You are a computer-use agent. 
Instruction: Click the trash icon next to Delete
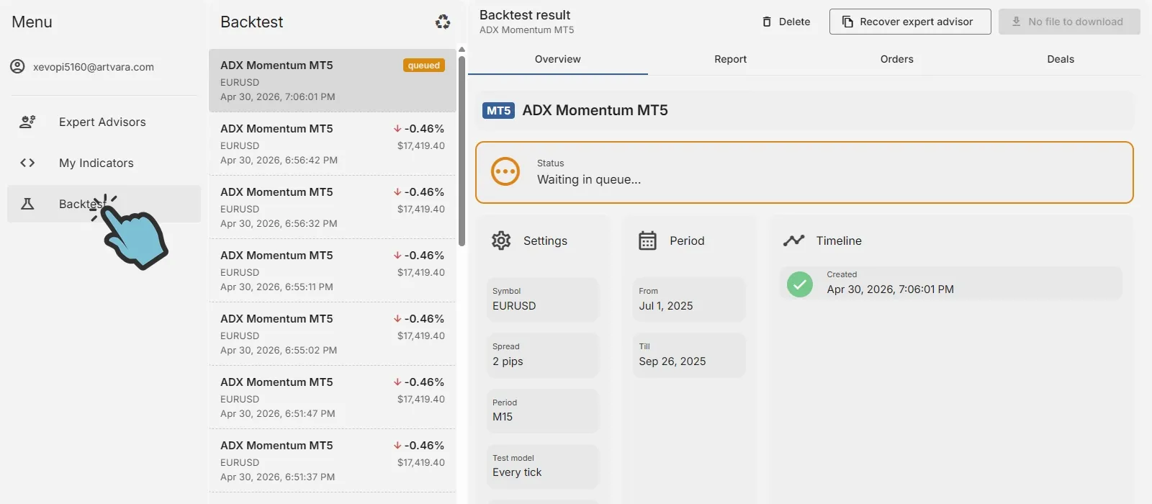767,22
